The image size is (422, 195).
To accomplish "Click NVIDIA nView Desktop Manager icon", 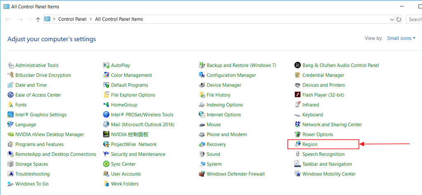I will click(x=10, y=134).
